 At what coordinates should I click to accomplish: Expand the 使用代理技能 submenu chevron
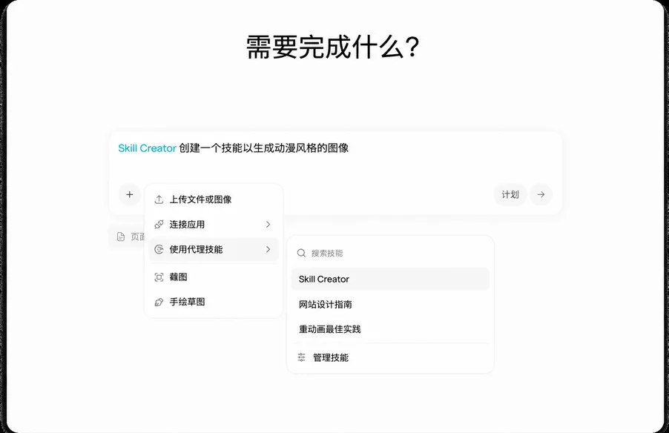[x=268, y=250]
